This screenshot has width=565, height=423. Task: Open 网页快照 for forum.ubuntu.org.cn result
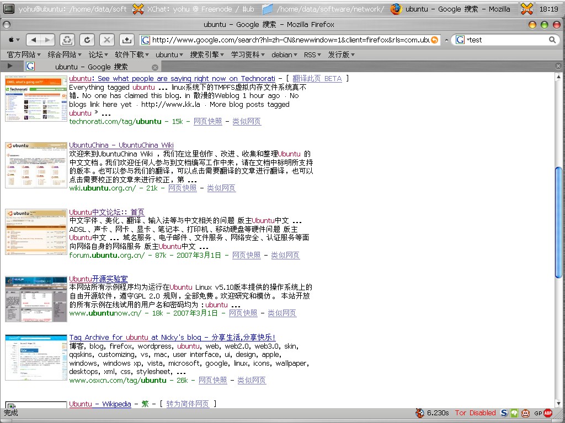click(247, 256)
